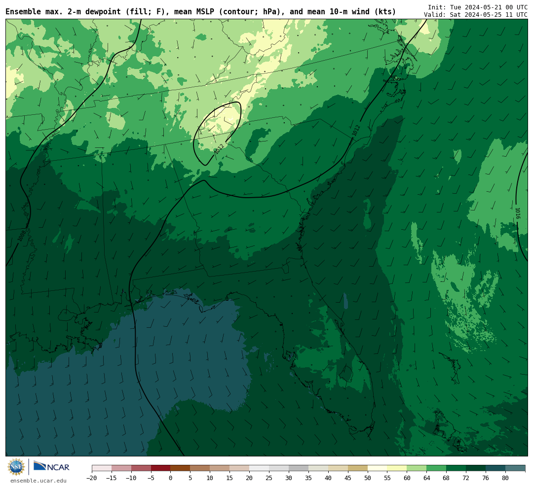Click the -10 colorbar tick label
This screenshot has height=487, width=533.
click(131, 478)
